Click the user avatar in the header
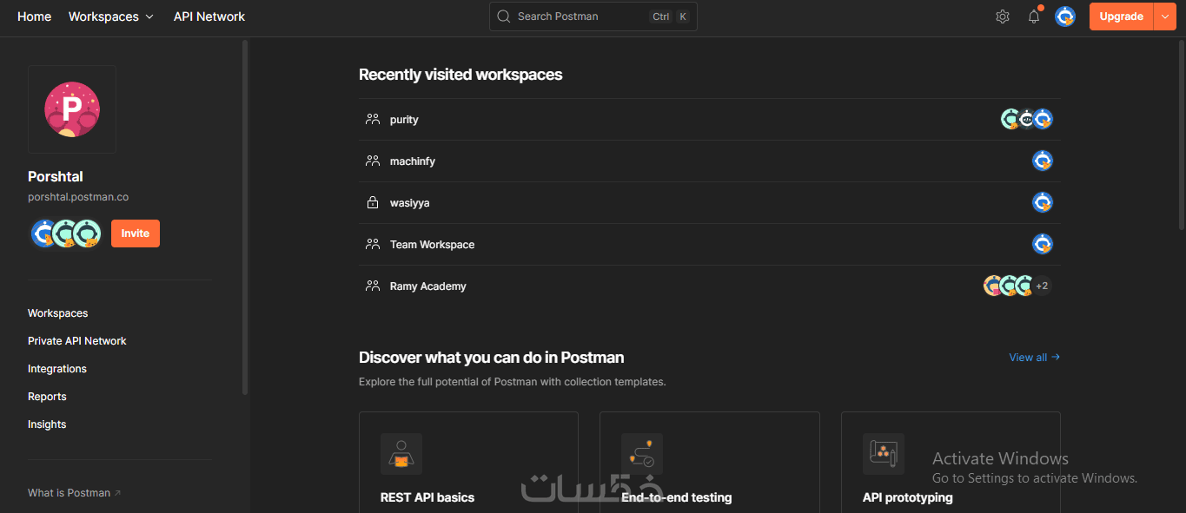Image resolution: width=1186 pixels, height=513 pixels. [1065, 16]
